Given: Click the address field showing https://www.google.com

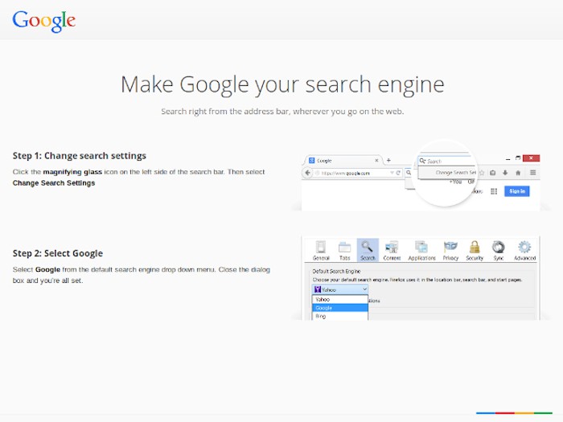Looking at the screenshot, I should coord(354,173).
